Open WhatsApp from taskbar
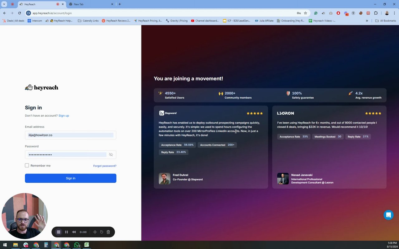 pos(77,245)
